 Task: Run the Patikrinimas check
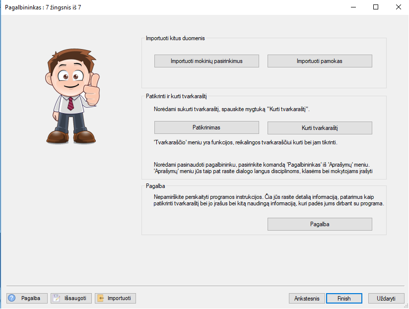pyautogui.click(x=206, y=127)
